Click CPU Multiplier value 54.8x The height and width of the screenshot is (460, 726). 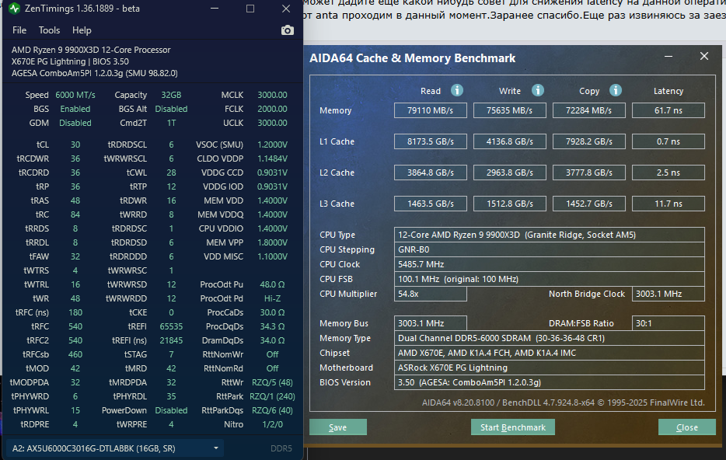(430, 294)
